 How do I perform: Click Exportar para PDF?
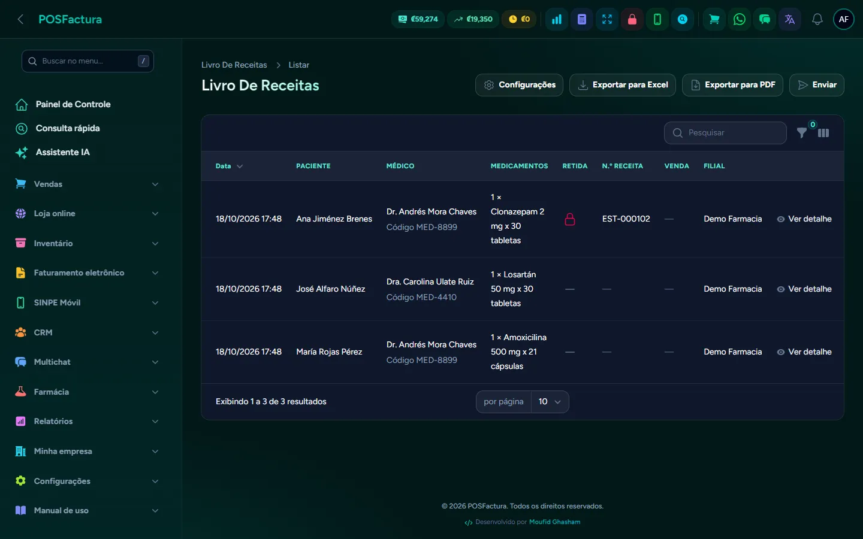[x=732, y=85]
